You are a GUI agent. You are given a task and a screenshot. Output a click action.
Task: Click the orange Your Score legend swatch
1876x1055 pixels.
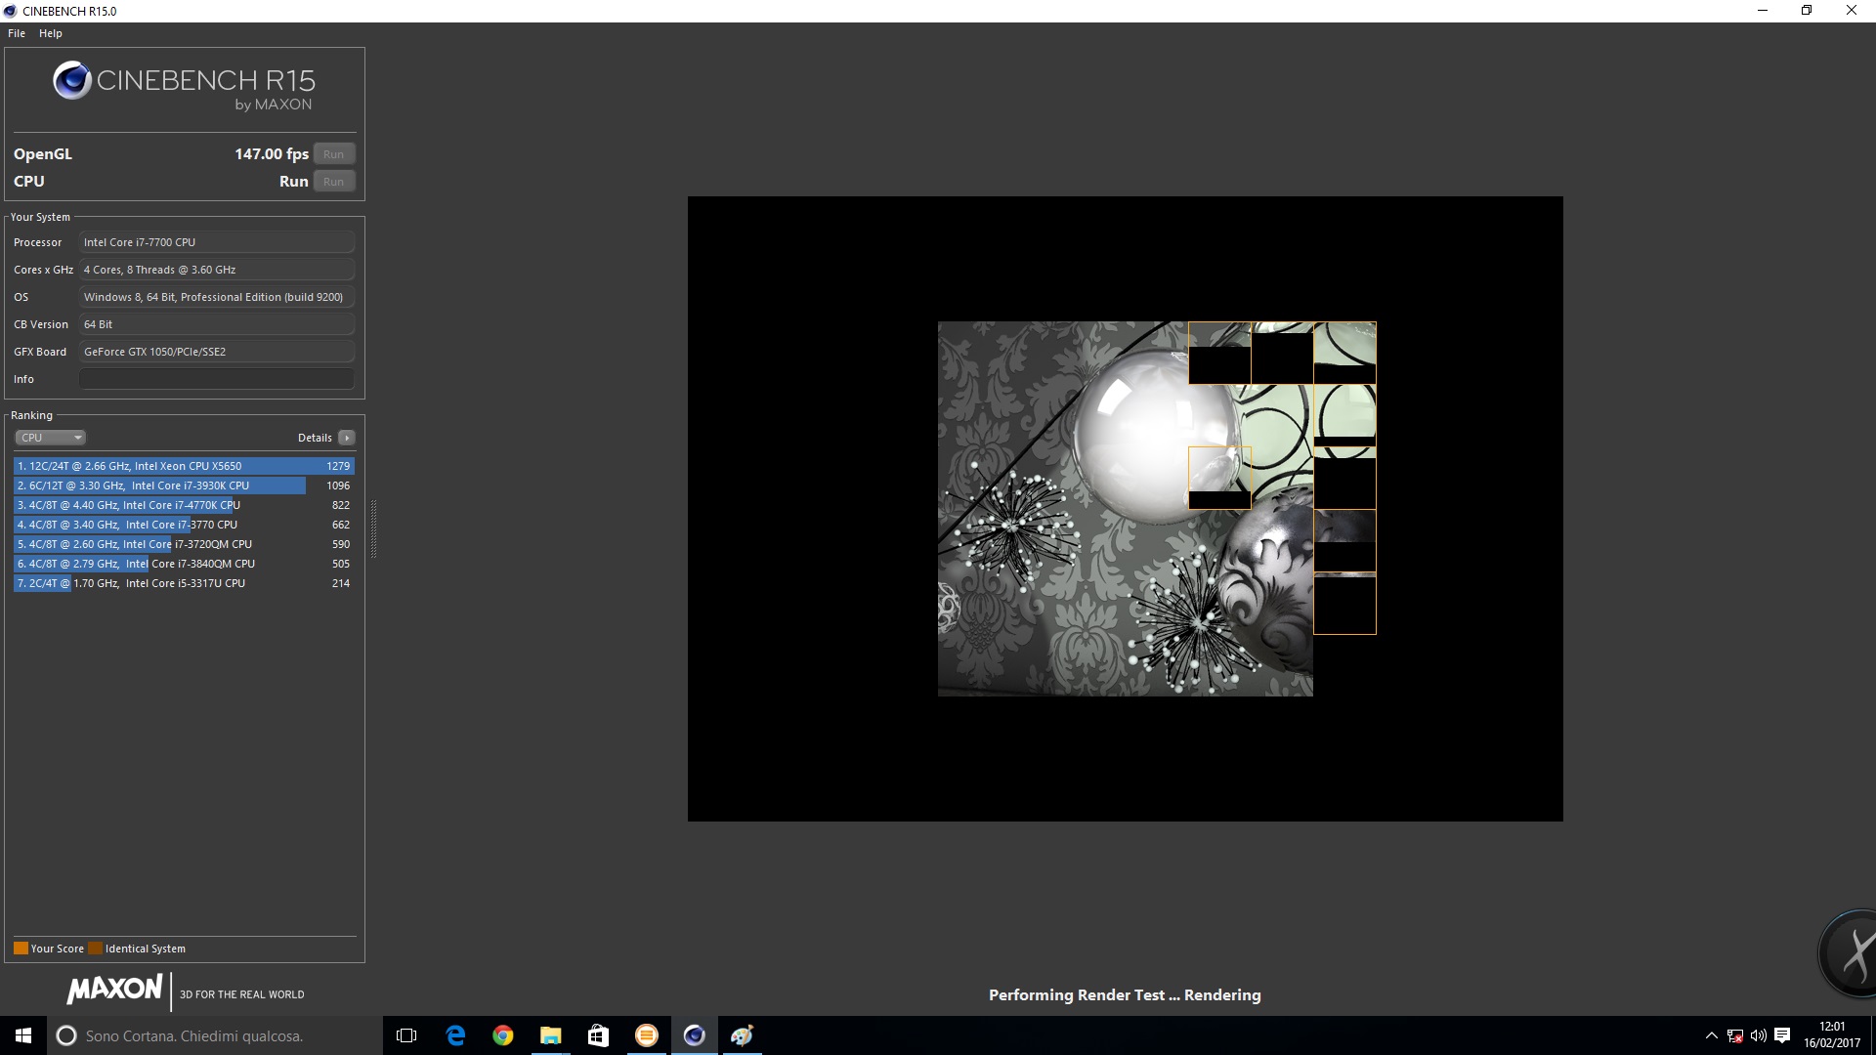[x=21, y=949]
